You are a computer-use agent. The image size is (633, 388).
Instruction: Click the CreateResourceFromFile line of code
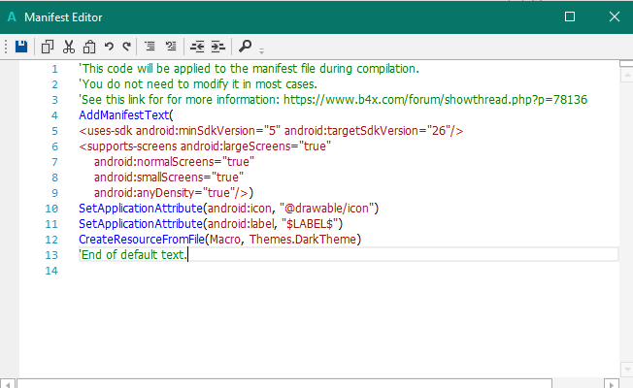pyautogui.click(x=219, y=239)
